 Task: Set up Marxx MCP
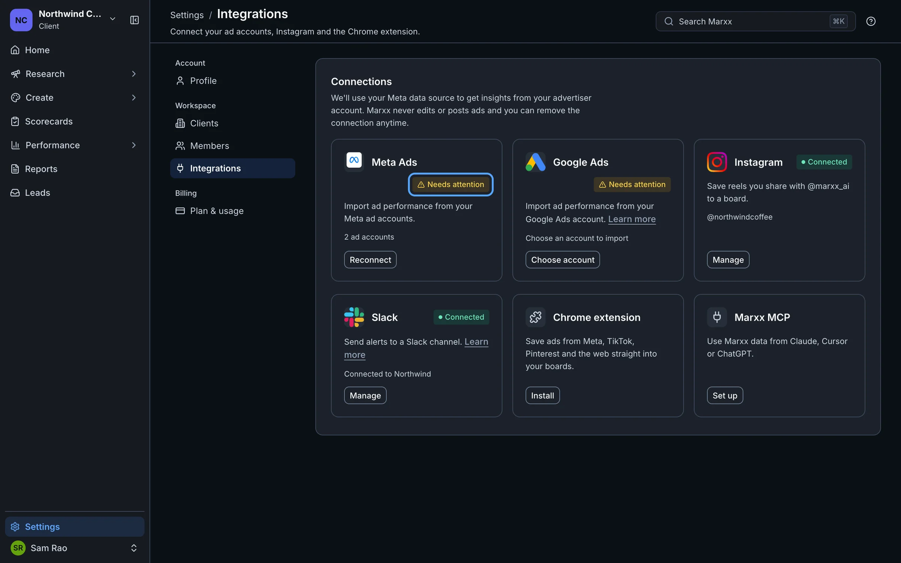[725, 395]
